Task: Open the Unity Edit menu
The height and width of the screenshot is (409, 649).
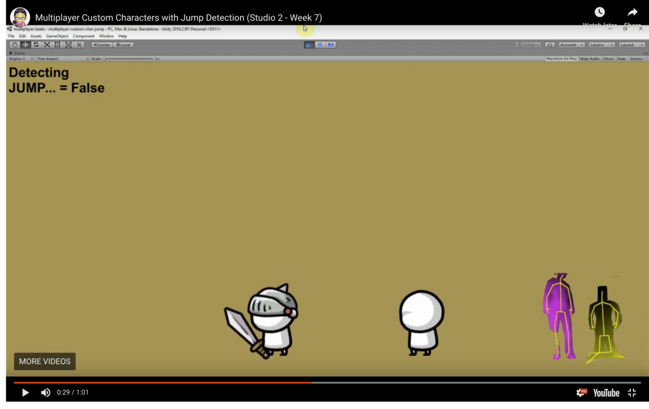Action: pos(22,36)
